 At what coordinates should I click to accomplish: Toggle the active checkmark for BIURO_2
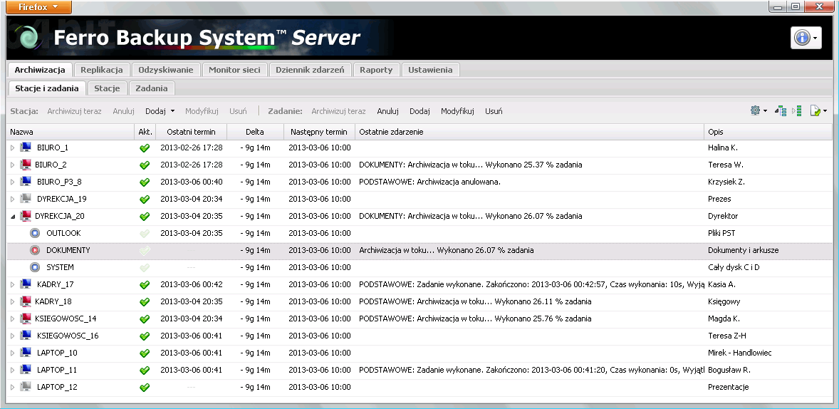145,165
